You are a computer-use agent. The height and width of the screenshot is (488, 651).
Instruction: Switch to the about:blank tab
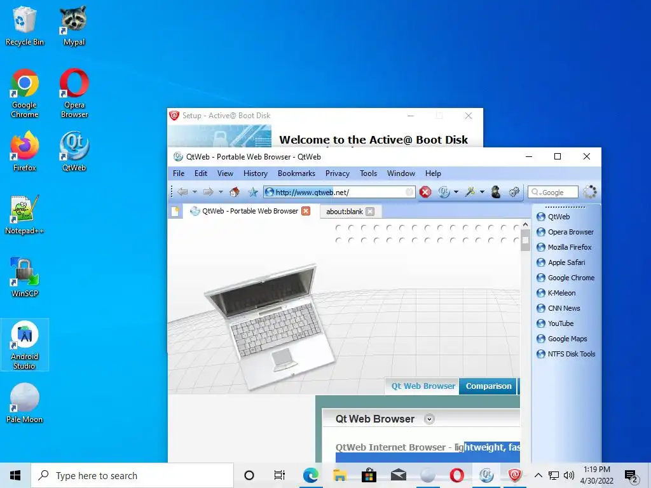click(345, 212)
